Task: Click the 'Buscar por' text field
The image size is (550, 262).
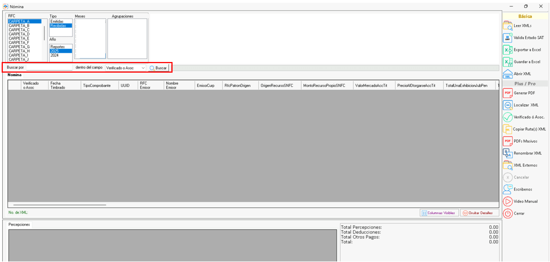Action: (x=49, y=68)
